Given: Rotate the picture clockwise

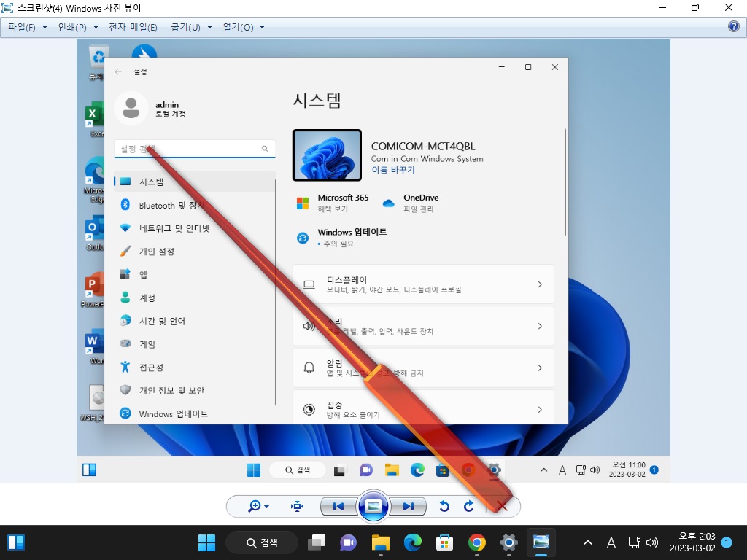Looking at the screenshot, I should [x=469, y=506].
